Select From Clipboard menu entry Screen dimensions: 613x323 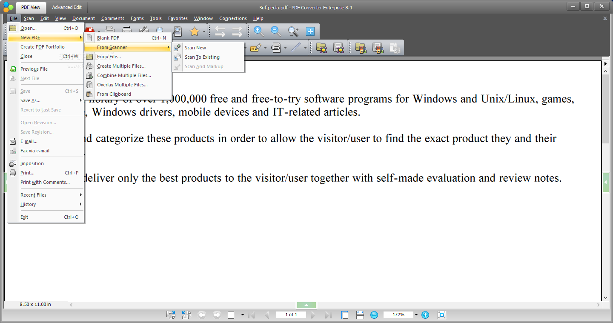[128, 94]
